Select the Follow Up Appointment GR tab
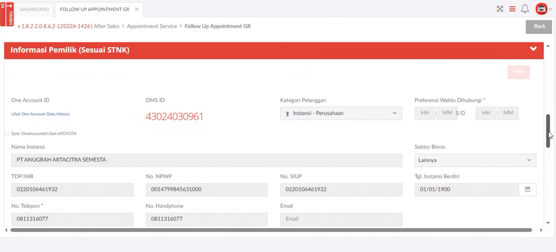556x252 pixels. tap(94, 10)
